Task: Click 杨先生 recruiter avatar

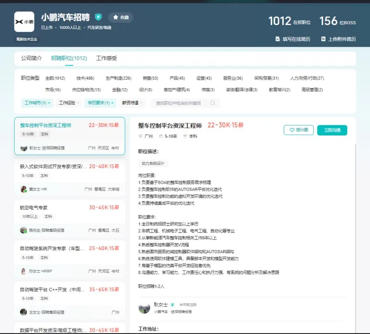Action: 24,230
